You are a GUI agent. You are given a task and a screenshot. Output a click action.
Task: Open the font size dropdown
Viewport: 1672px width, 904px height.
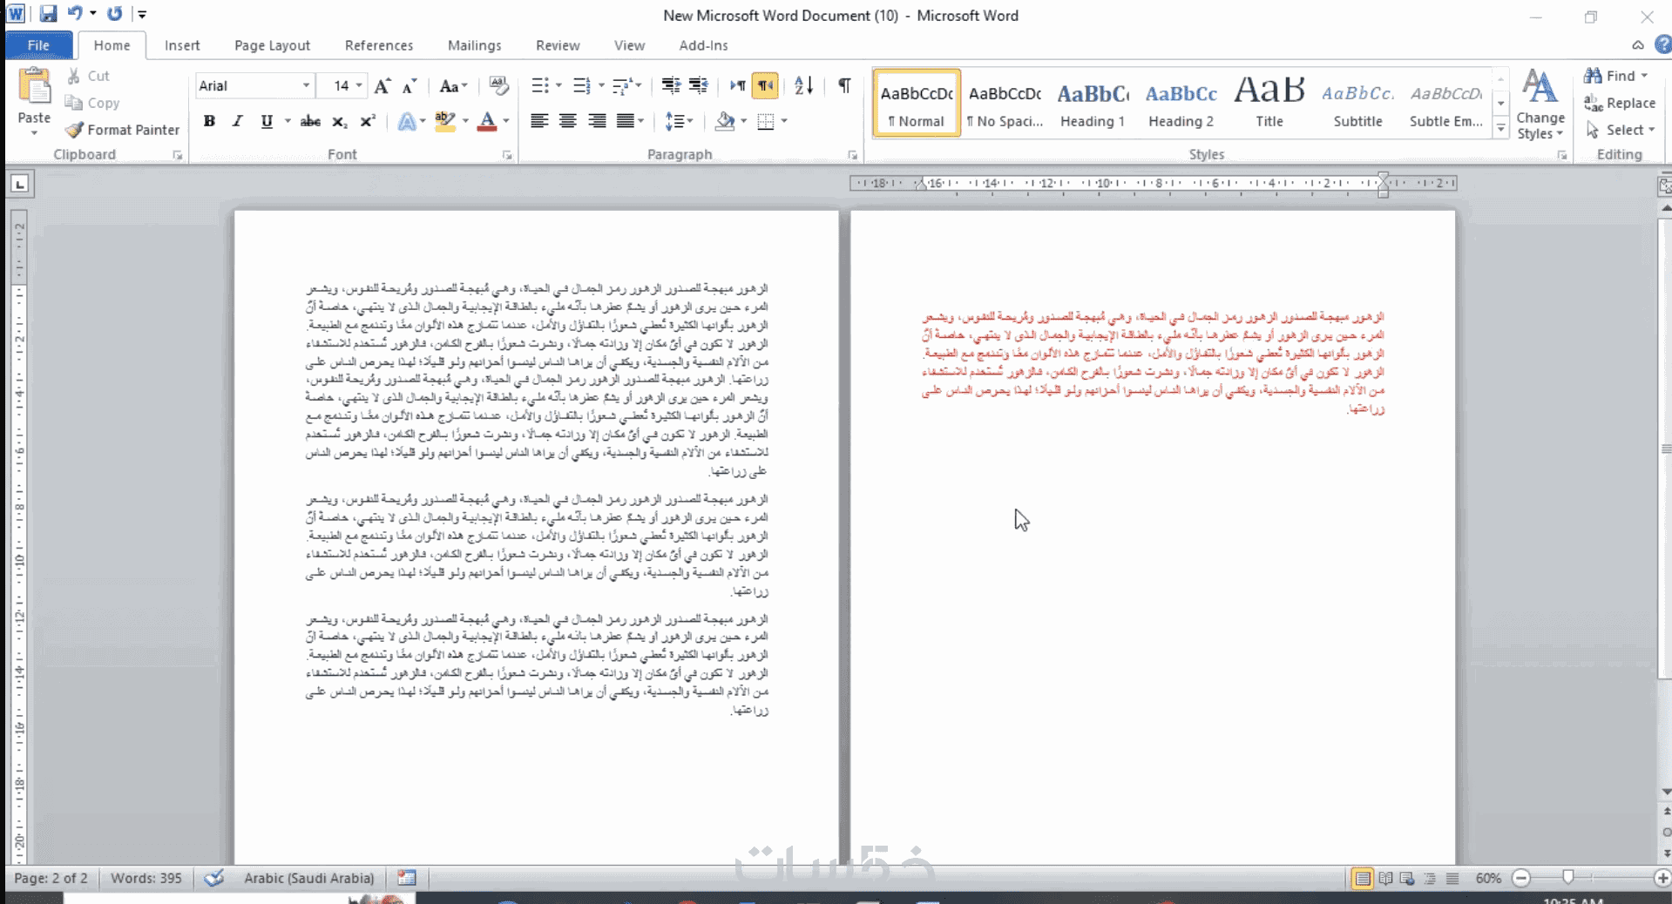(x=359, y=85)
